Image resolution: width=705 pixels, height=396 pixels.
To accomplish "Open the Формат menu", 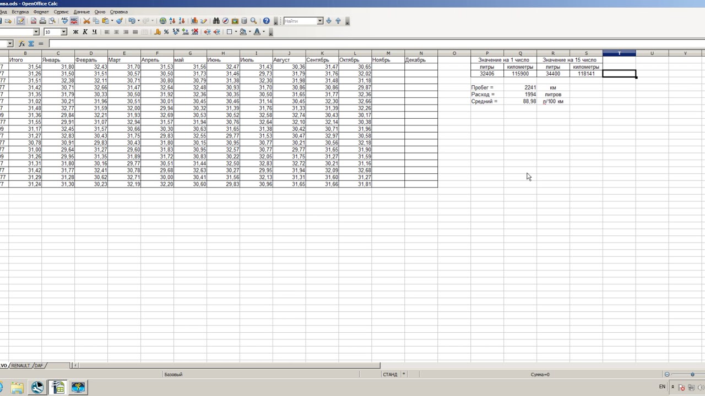I will [x=41, y=12].
